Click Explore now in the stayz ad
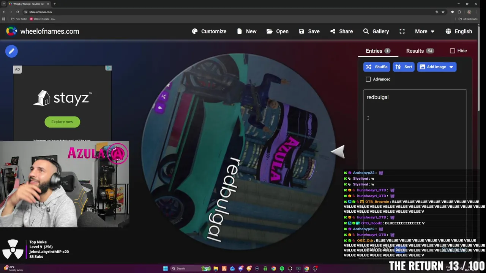 coord(62,122)
